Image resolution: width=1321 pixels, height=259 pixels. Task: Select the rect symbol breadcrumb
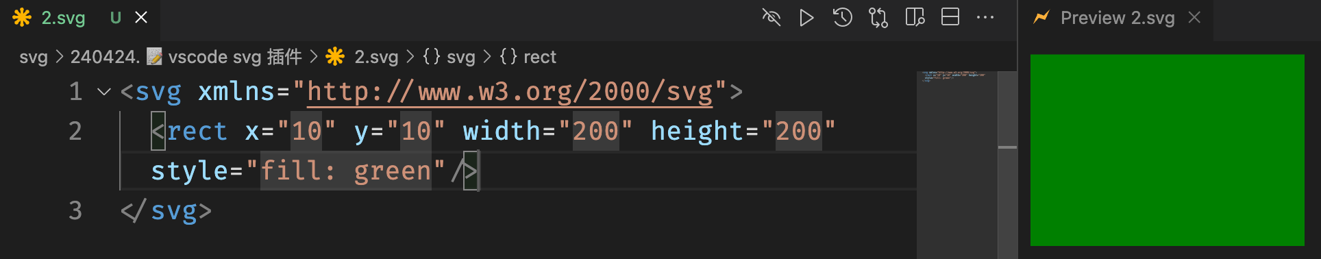[528, 57]
